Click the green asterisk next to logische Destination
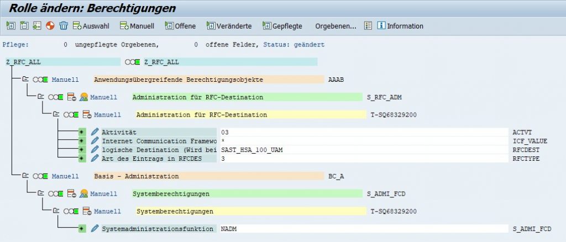 82,150
